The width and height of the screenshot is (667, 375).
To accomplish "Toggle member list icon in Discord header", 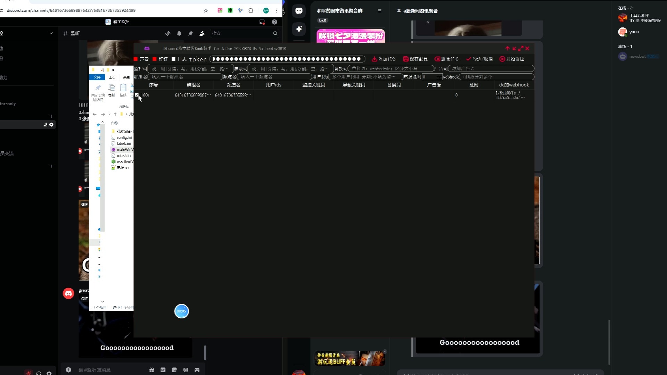I will tap(202, 33).
